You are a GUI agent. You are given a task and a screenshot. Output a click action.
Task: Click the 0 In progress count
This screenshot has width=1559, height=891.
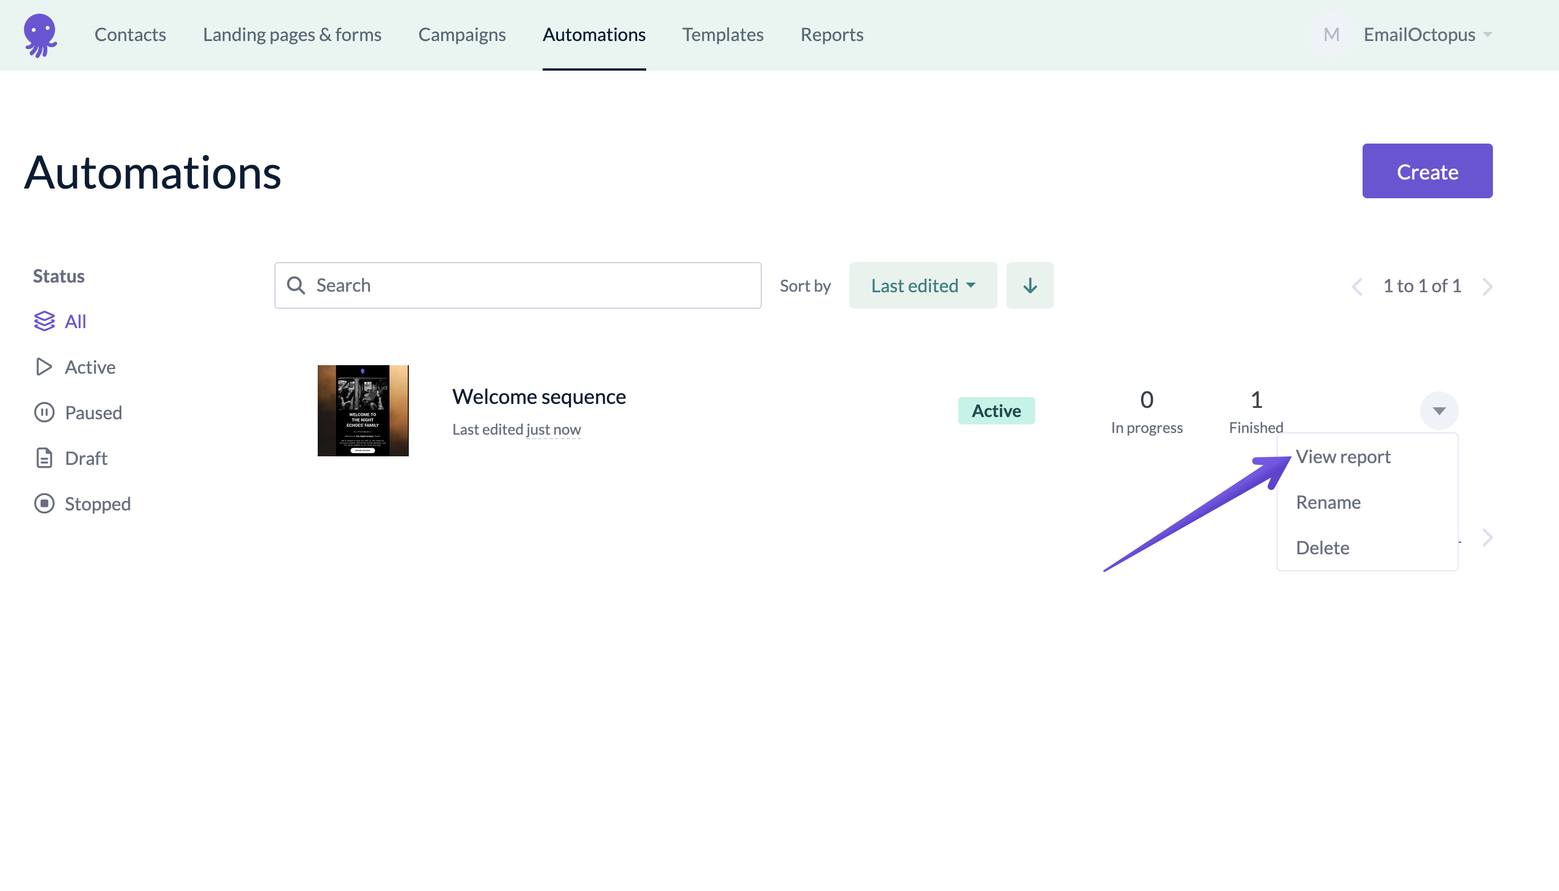pos(1146,411)
